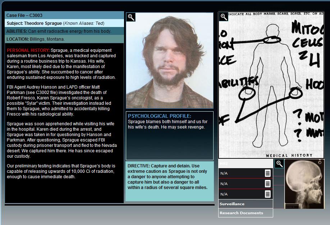
Task: Zoom into Theodore Sprague's portrait photo
Action: [x=131, y=17]
